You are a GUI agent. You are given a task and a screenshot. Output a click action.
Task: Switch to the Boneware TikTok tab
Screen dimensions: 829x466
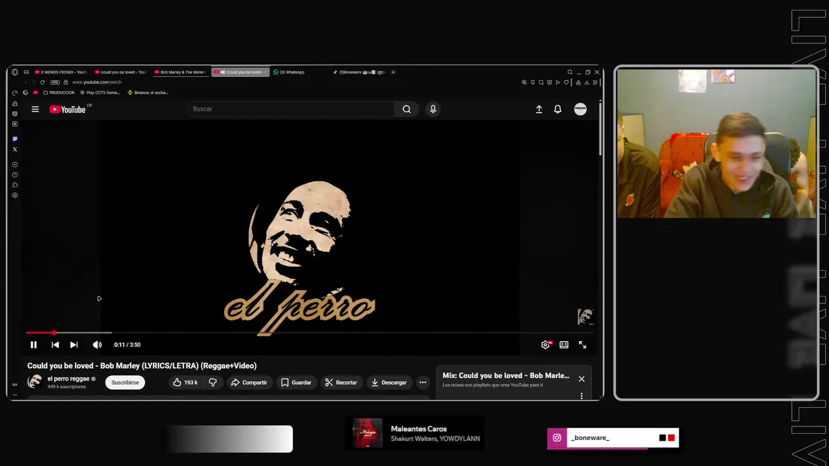(x=361, y=72)
